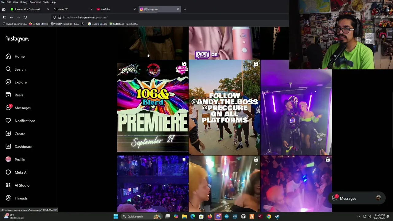
Task: Click the Notifications heart icon
Action: click(8, 121)
